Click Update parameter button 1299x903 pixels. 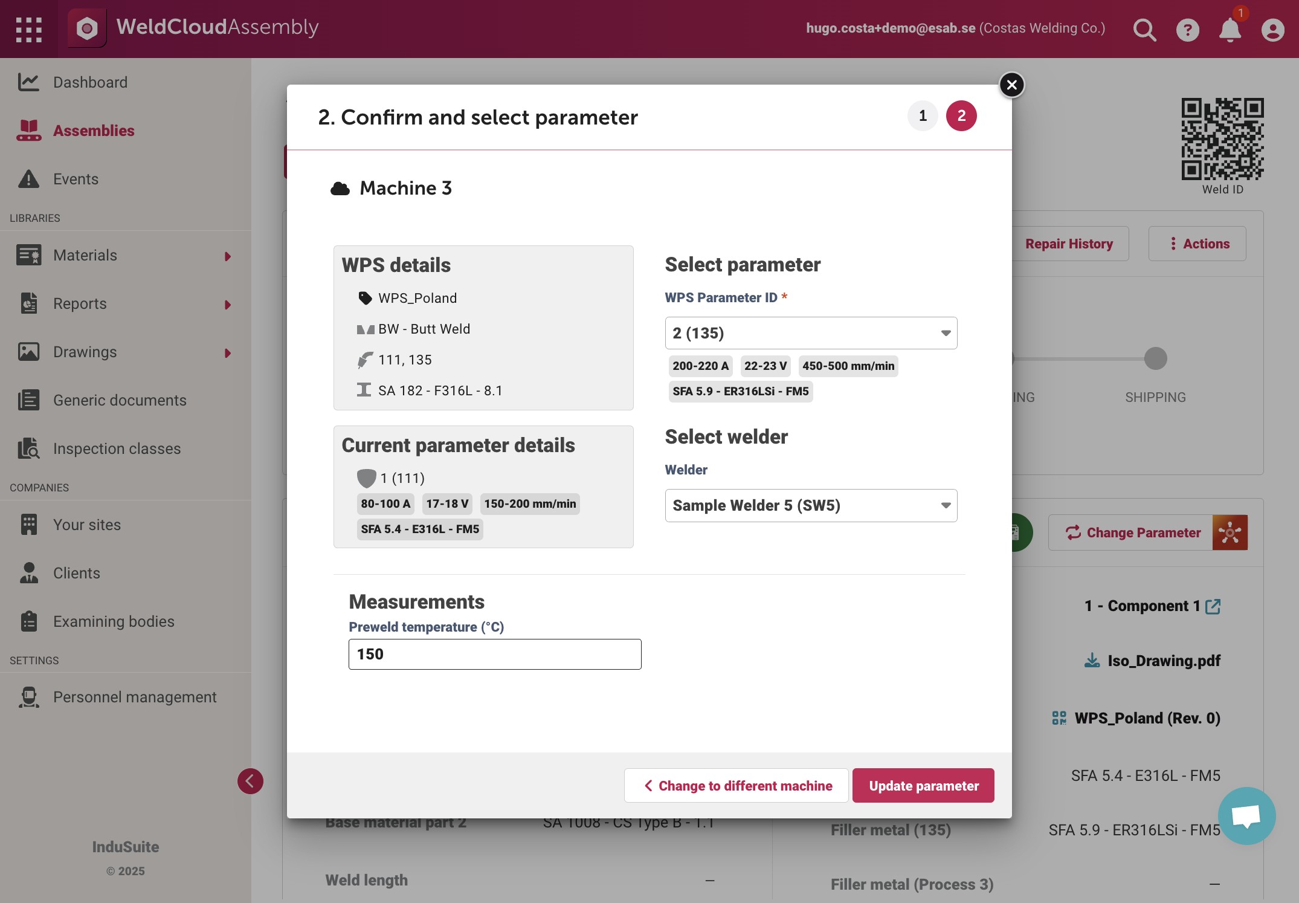(x=923, y=786)
